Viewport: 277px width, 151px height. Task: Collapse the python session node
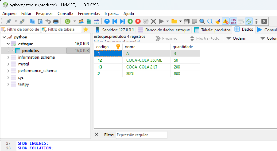4,37
